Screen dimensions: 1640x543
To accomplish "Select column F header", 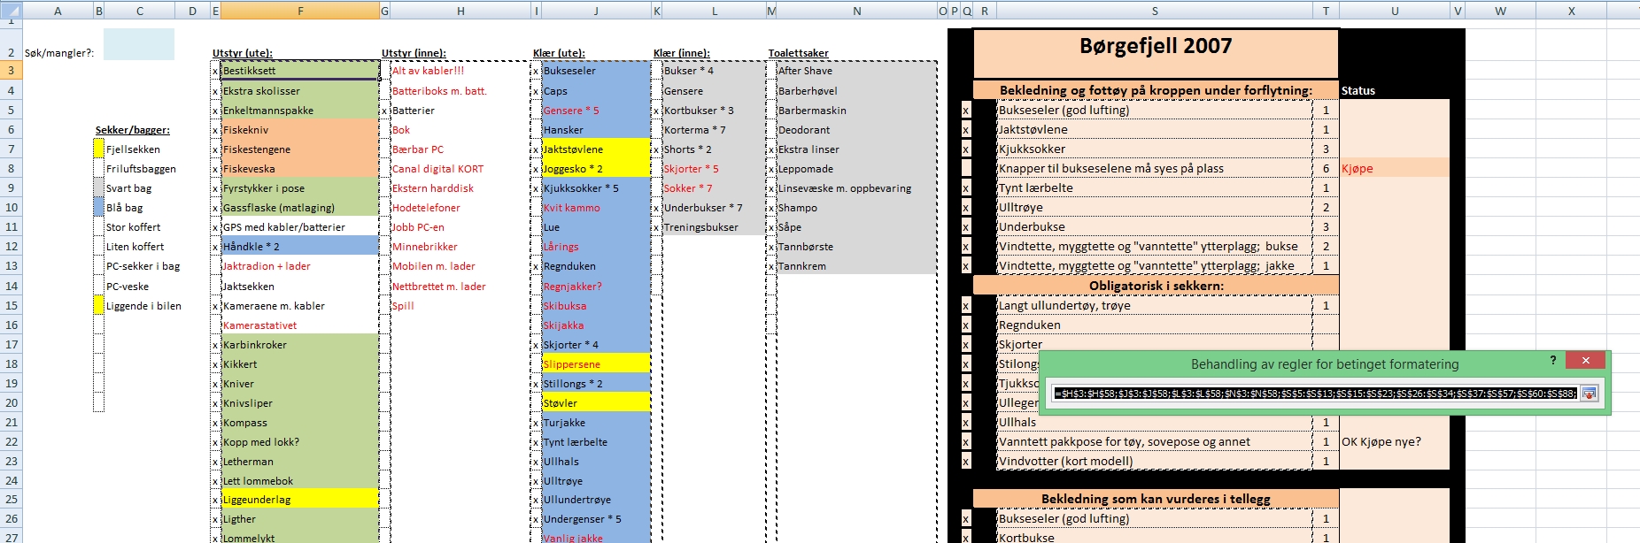I will coord(300,11).
